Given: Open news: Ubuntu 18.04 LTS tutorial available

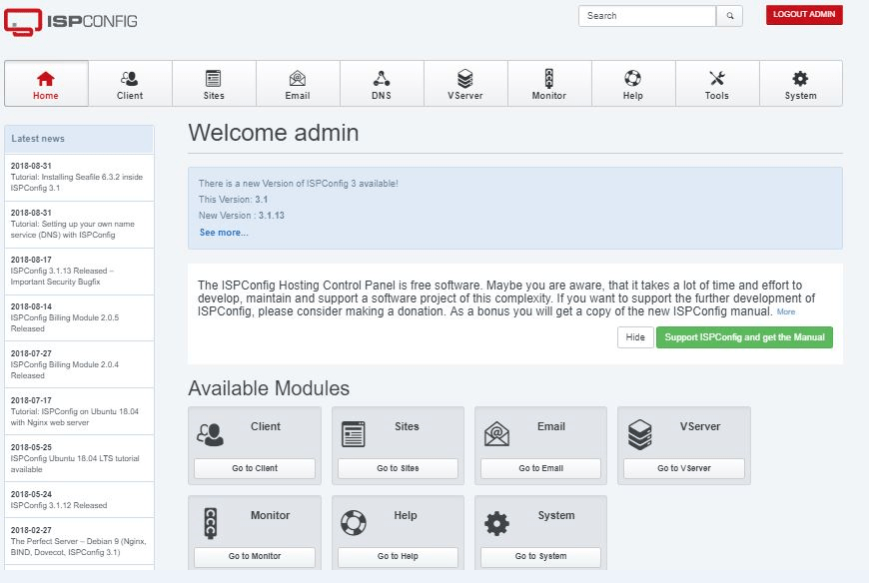Looking at the screenshot, I should (79, 458).
